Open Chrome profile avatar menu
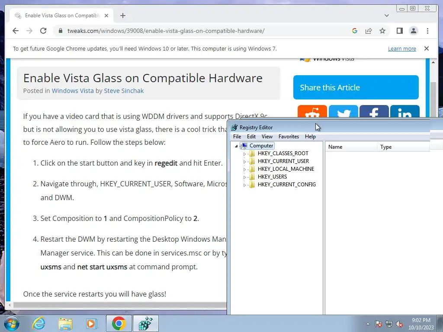 [413, 31]
